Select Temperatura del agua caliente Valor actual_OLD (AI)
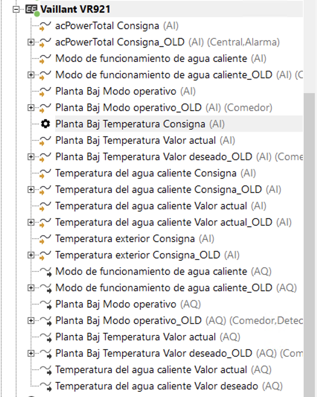 pos(164,222)
